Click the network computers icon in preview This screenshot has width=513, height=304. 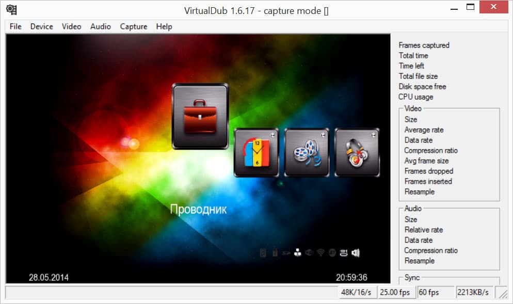(297, 252)
